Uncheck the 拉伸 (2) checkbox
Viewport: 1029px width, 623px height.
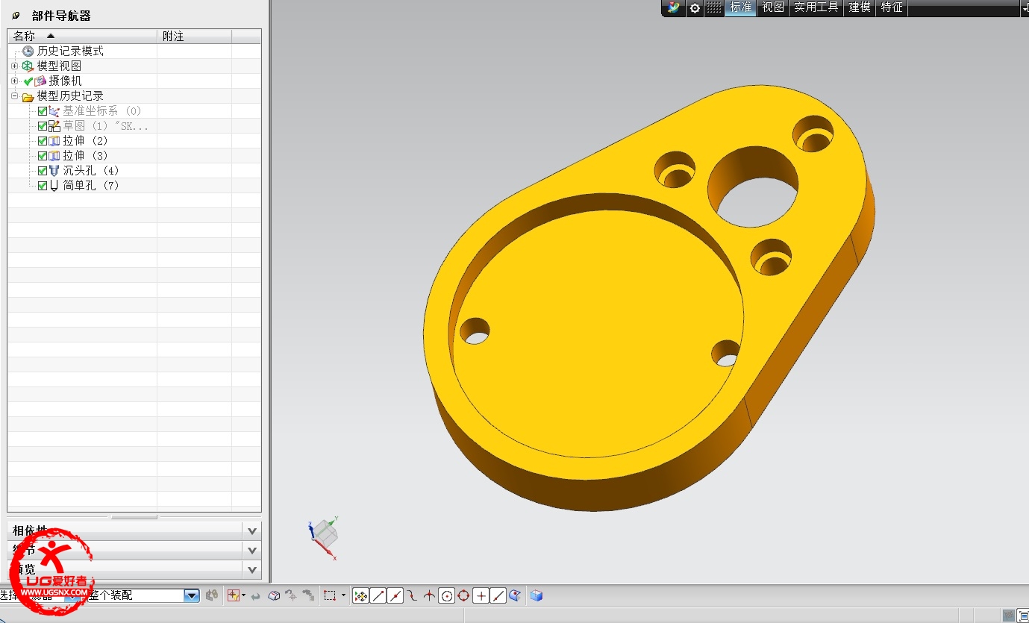click(x=43, y=141)
